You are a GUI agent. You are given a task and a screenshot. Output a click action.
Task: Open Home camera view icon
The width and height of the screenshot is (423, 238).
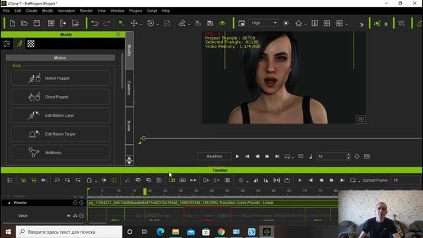pyautogui.click(x=298, y=23)
